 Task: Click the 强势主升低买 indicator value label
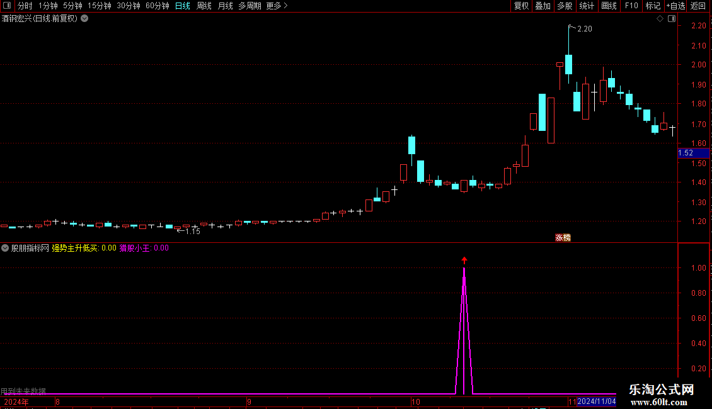pyautogui.click(x=84, y=248)
